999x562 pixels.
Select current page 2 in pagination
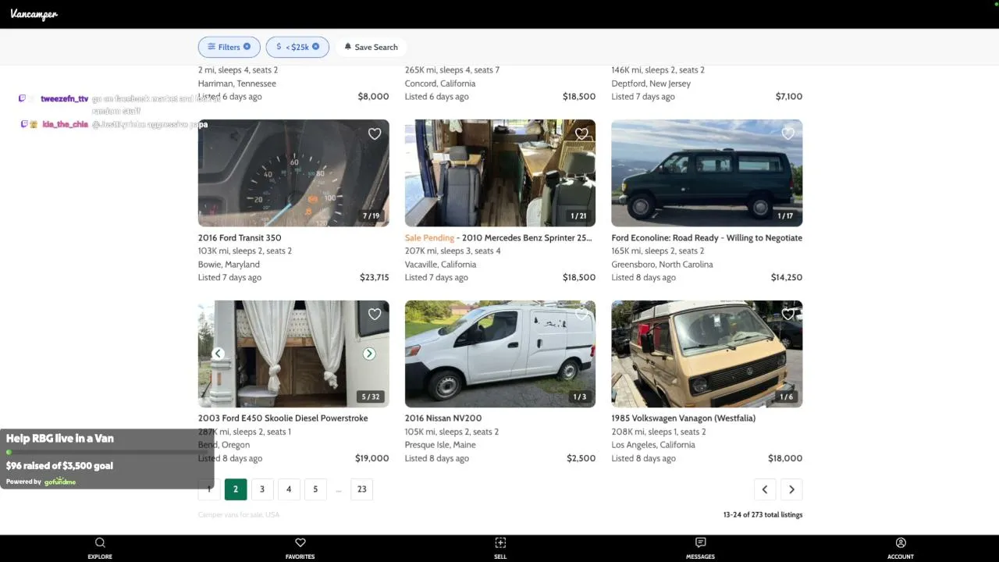click(236, 489)
